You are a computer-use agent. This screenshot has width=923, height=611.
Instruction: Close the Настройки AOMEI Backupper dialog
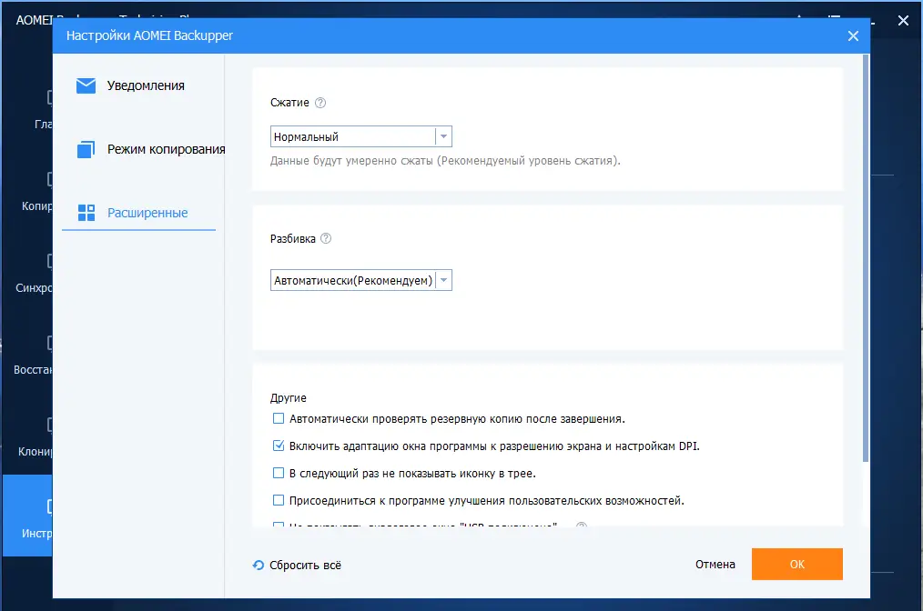[x=853, y=35]
